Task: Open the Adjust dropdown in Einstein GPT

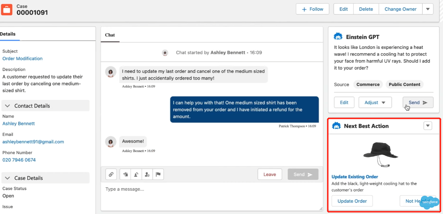Action: point(375,102)
